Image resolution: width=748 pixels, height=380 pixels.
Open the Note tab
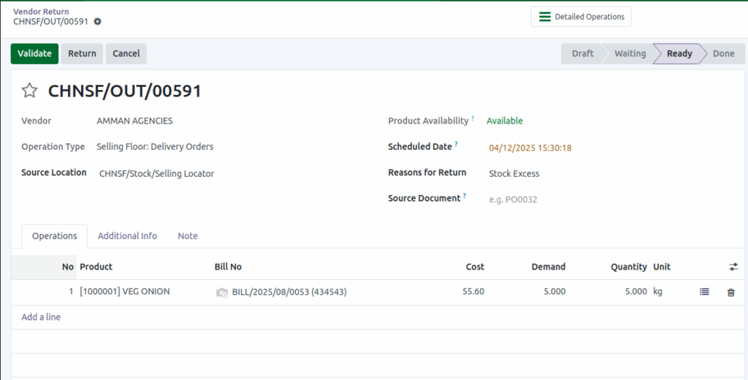(188, 236)
